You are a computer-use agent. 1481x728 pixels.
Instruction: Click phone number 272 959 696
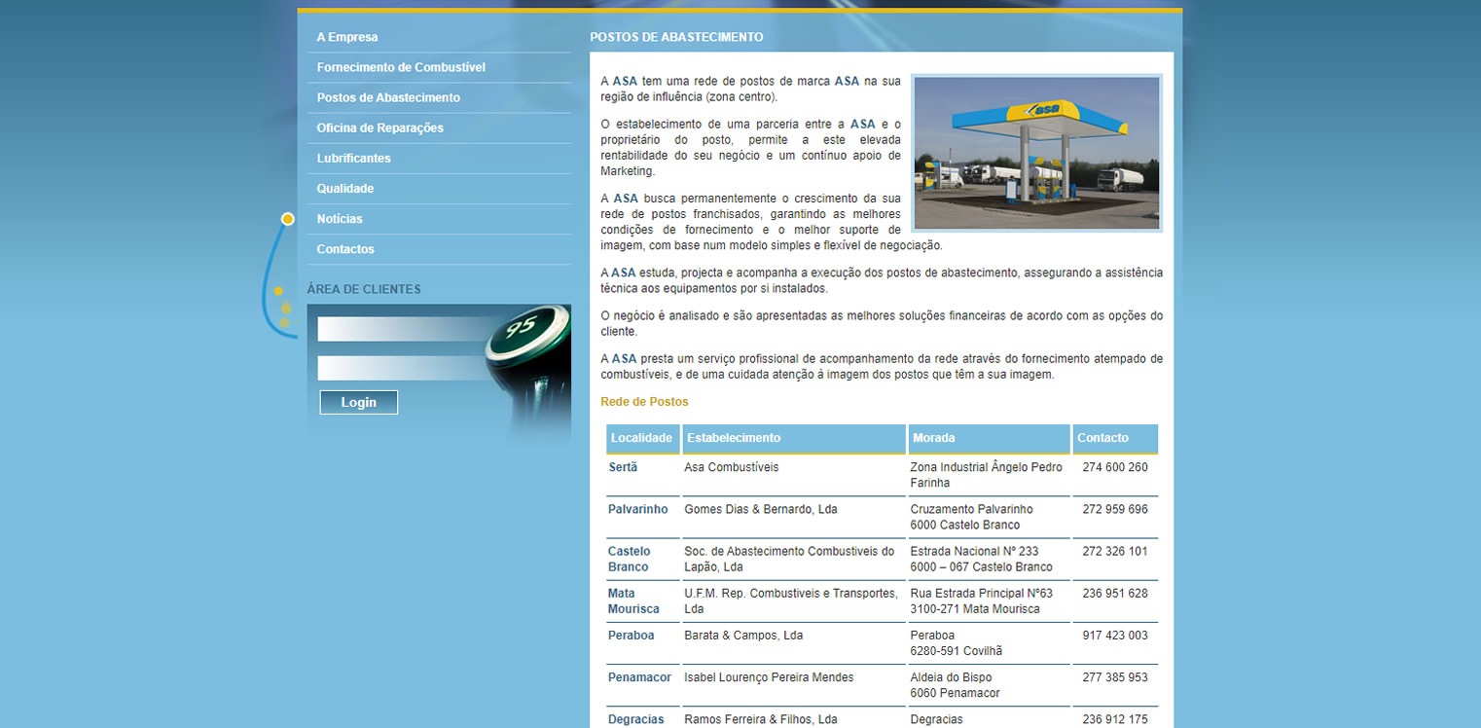coord(1115,509)
